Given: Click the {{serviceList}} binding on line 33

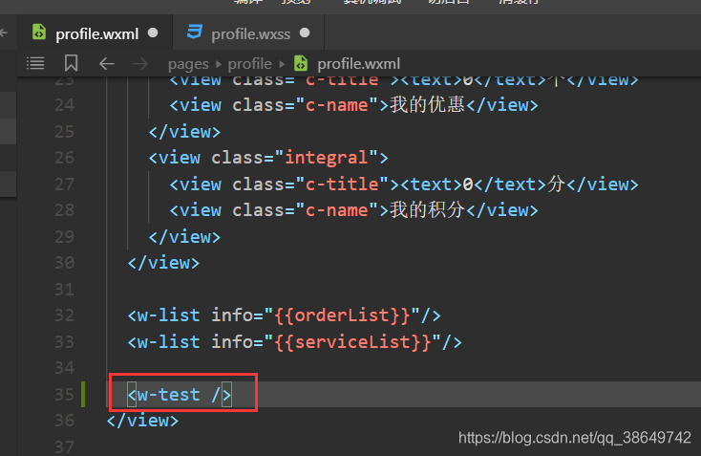Looking at the screenshot, I should point(352,342).
